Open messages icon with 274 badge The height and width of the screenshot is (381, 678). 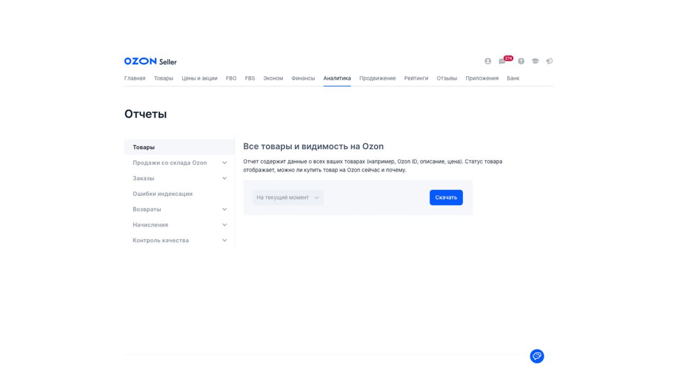(x=505, y=60)
